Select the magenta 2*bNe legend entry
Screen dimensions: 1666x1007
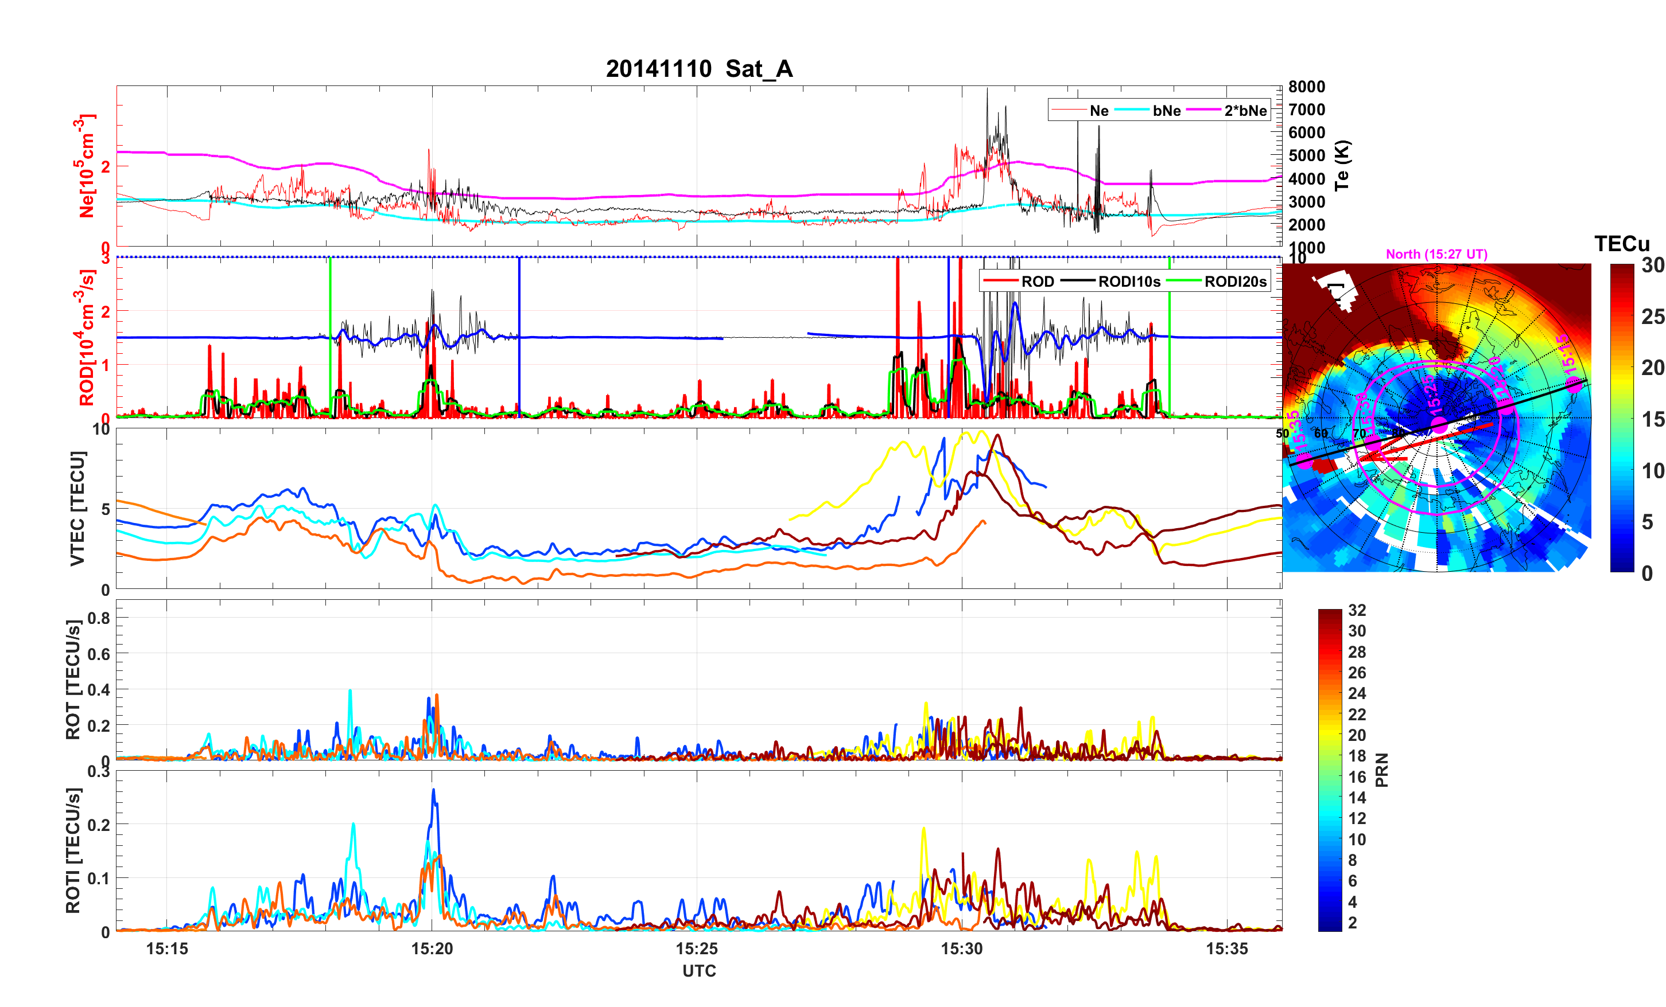[x=1245, y=111]
